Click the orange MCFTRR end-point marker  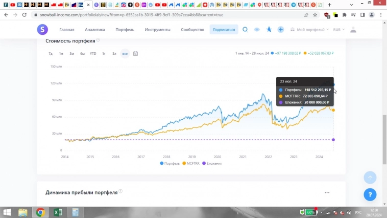coord(333,110)
